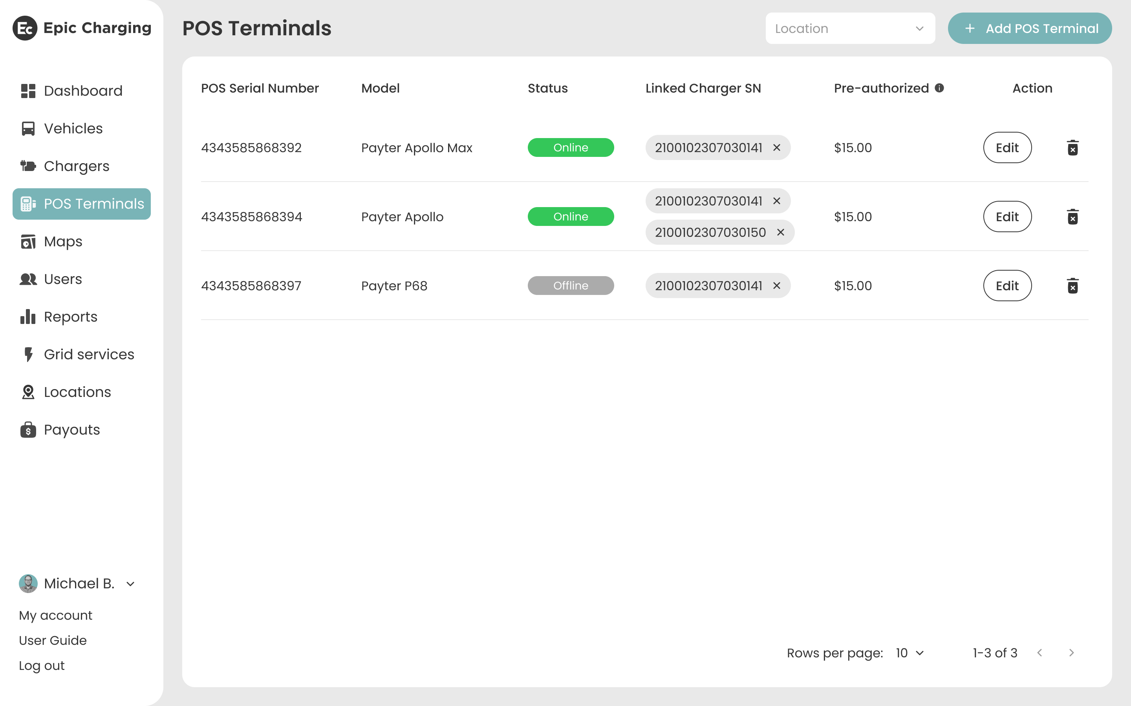Edit the Payter Apollo terminal 4343585868394
1131x706 pixels.
point(1007,217)
